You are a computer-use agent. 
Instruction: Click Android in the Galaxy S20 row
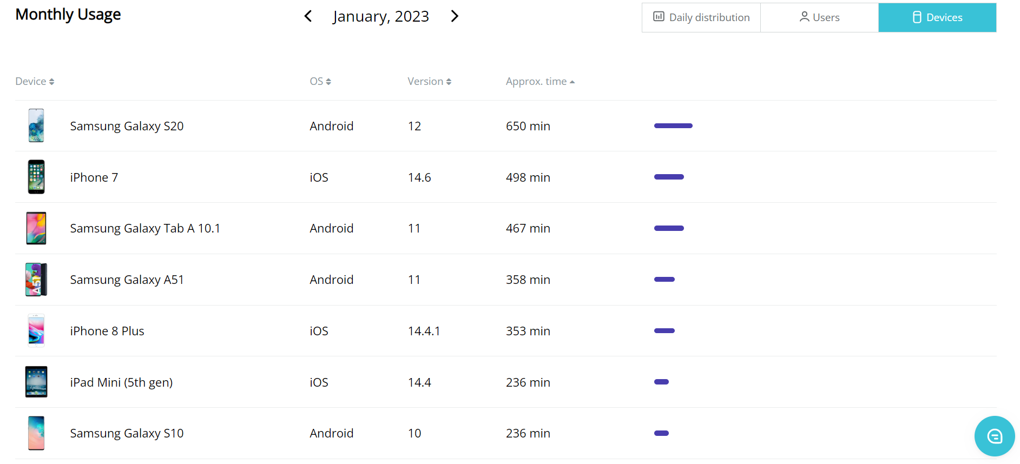pos(332,126)
